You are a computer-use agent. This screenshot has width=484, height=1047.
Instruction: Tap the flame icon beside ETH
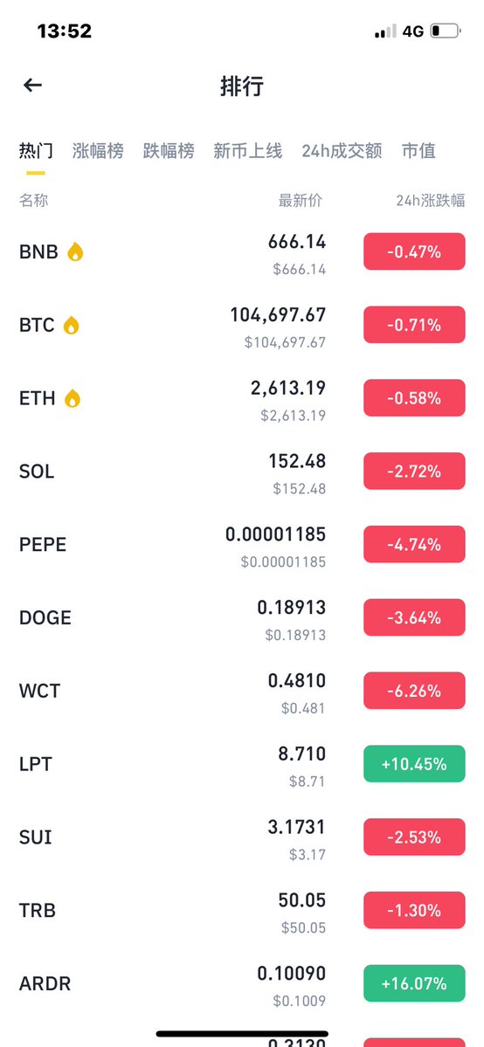click(73, 399)
